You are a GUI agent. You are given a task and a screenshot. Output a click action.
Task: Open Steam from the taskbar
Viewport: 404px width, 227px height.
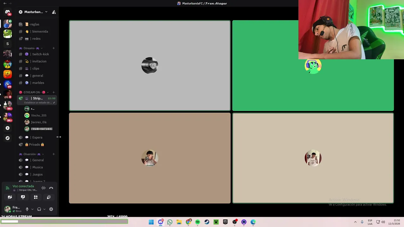point(207,222)
